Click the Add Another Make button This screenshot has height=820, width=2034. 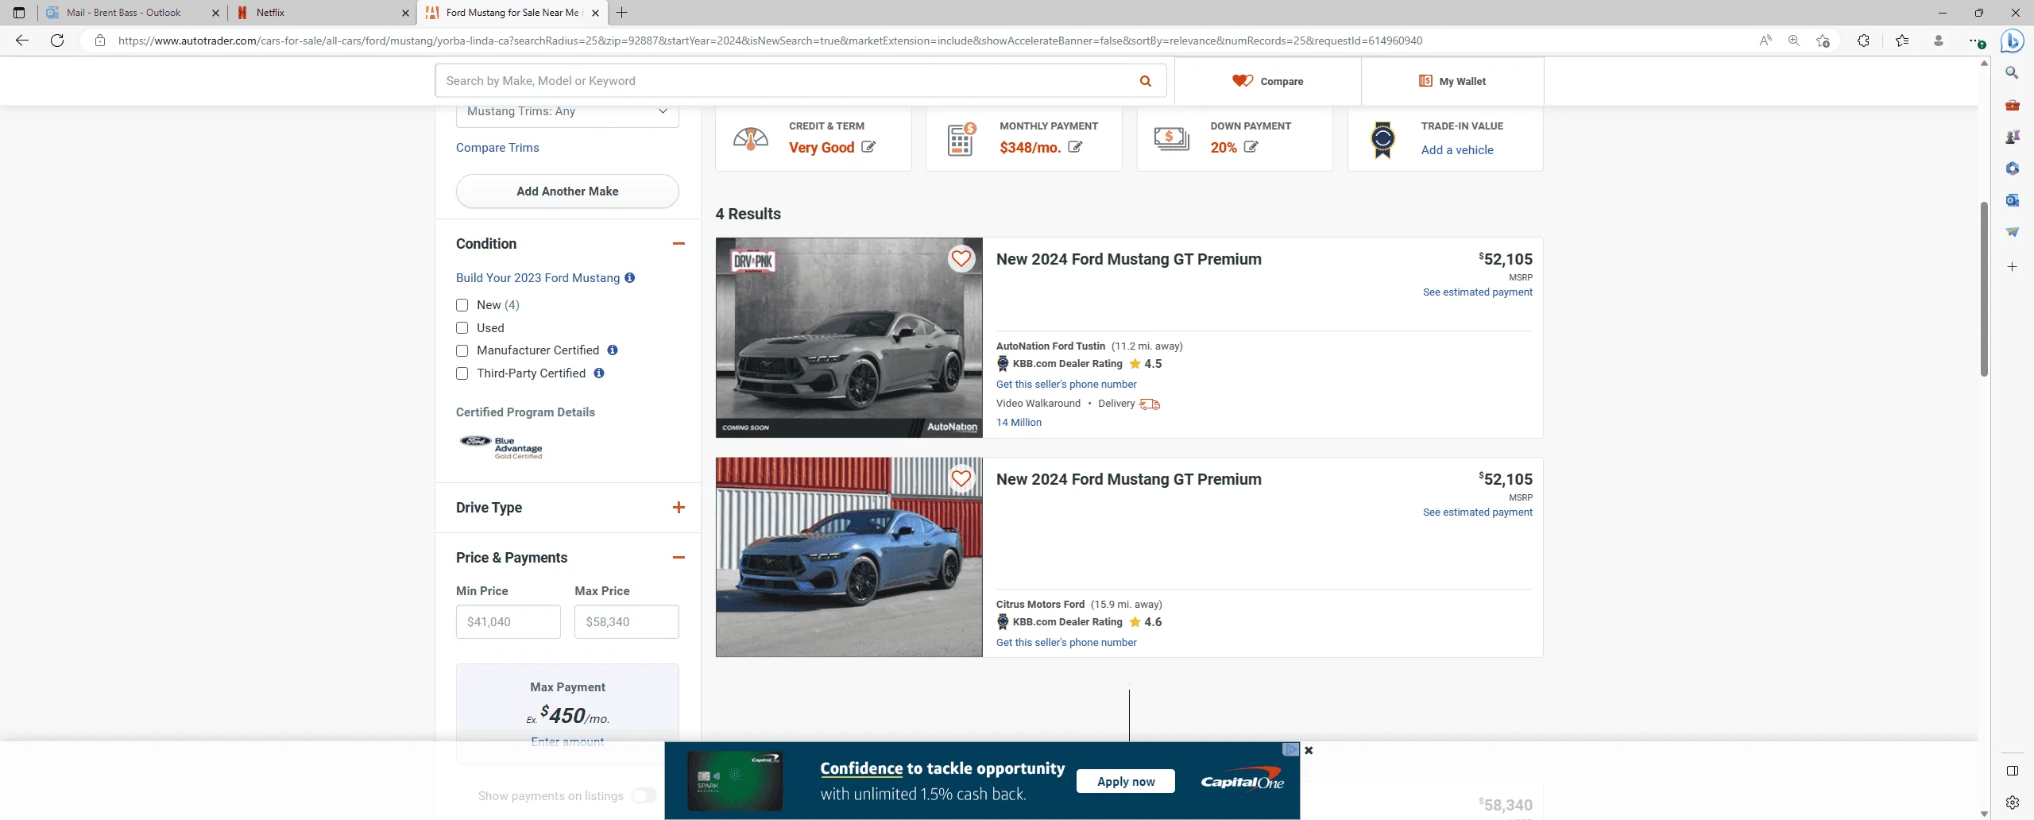[x=567, y=191]
